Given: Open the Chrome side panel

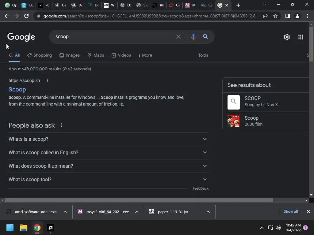Looking at the screenshot, I should [288, 16].
